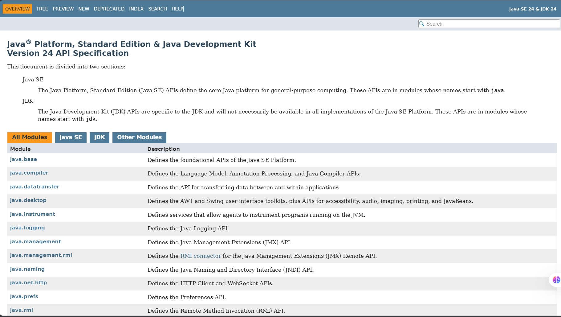Open the java.datatransfer module
Screen dimensions: 561x317
(x=35, y=187)
